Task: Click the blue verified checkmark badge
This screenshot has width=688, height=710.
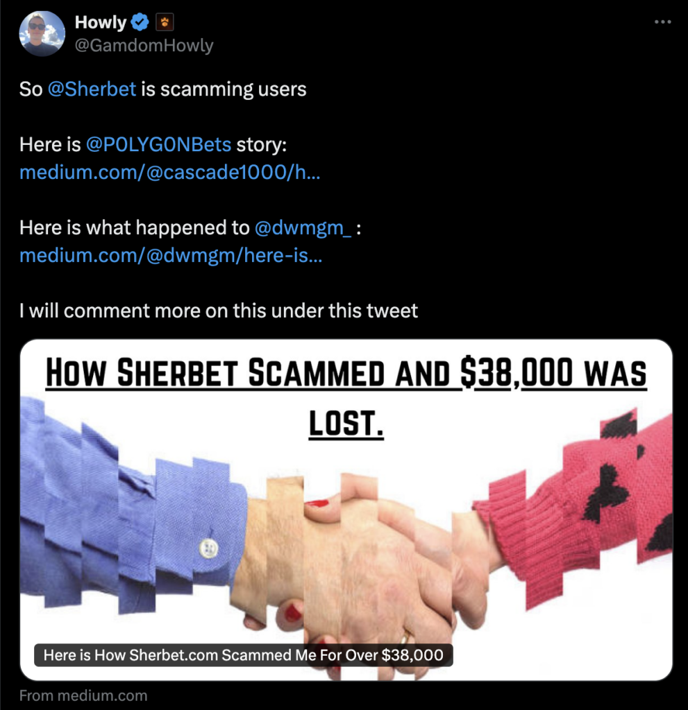Action: pyautogui.click(x=140, y=22)
